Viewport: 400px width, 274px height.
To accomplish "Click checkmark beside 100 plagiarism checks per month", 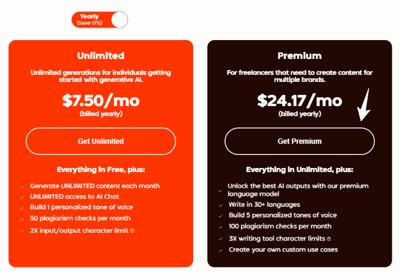I will [x=219, y=227].
